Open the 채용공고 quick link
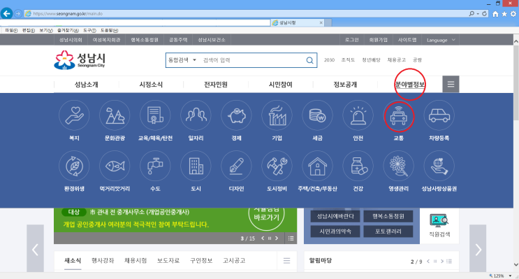Image resolution: width=519 pixels, height=279 pixels. 397,60
